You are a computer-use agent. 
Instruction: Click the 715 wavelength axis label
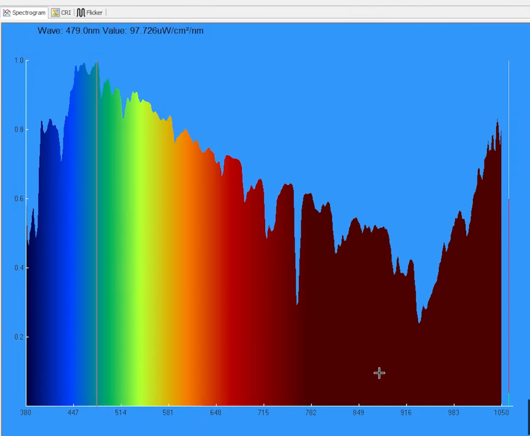[x=263, y=412]
